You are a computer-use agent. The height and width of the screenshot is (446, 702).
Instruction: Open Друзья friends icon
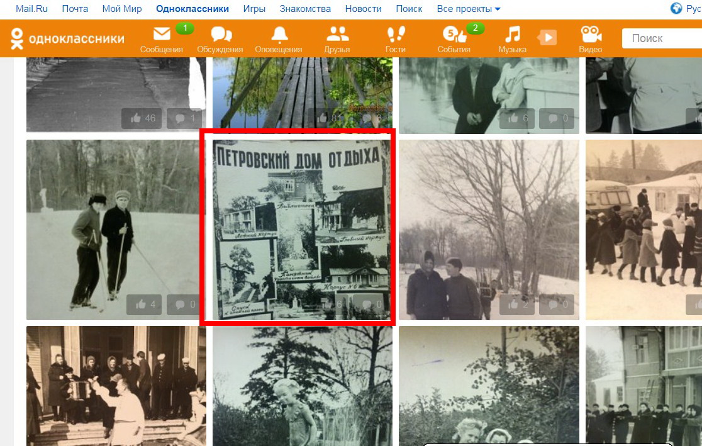pos(338,35)
